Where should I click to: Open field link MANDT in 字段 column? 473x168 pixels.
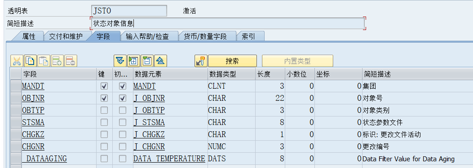[x=33, y=86]
